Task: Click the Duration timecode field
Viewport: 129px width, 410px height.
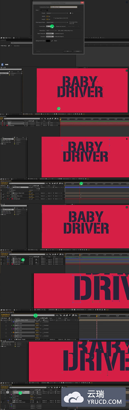Action: tap(50, 36)
